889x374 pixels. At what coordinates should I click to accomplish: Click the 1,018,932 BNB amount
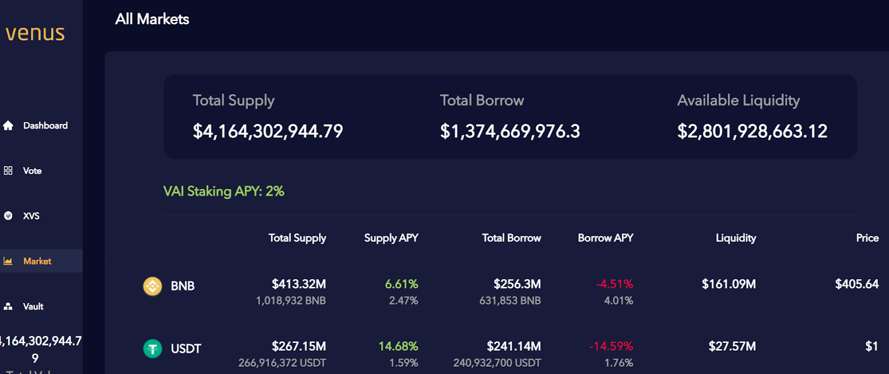(x=291, y=301)
